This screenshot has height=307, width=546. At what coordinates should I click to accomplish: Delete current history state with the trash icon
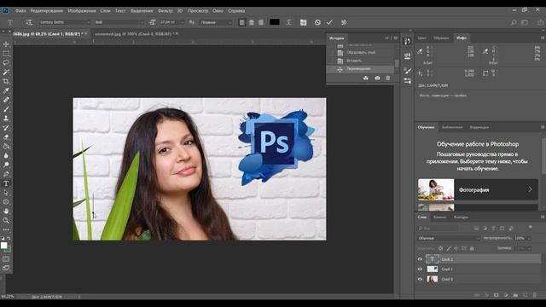point(388,78)
